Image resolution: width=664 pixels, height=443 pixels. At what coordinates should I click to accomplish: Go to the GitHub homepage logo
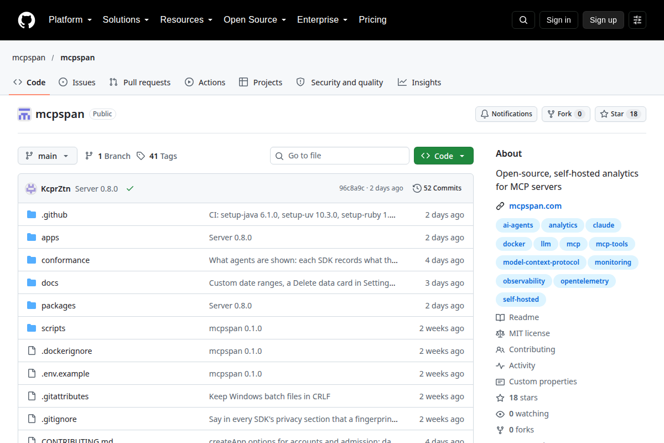pyautogui.click(x=27, y=20)
